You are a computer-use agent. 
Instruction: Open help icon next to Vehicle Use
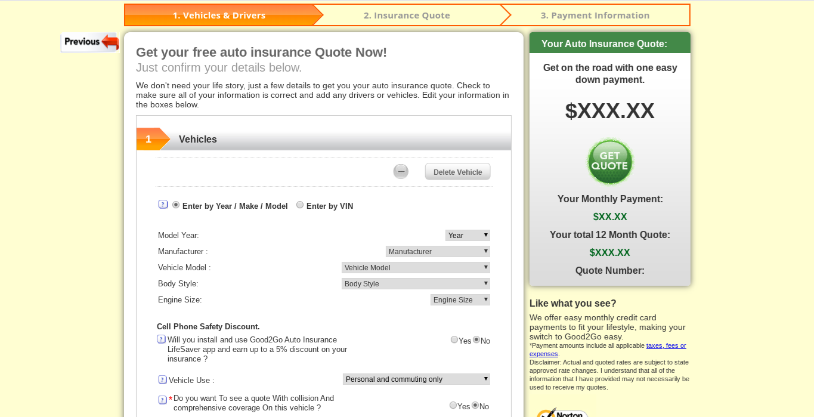coord(162,379)
